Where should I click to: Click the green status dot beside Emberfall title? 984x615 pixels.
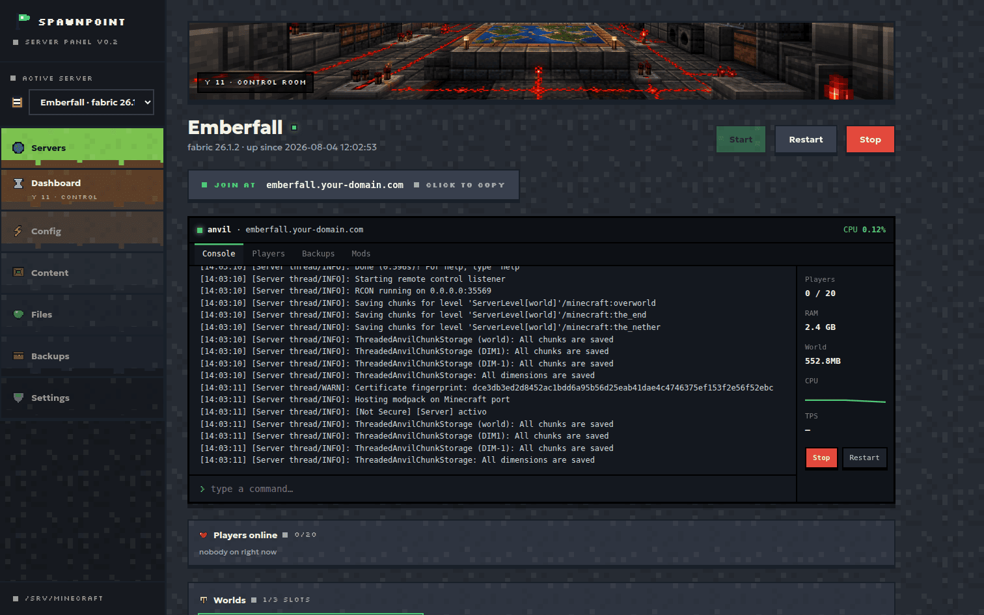point(294,128)
